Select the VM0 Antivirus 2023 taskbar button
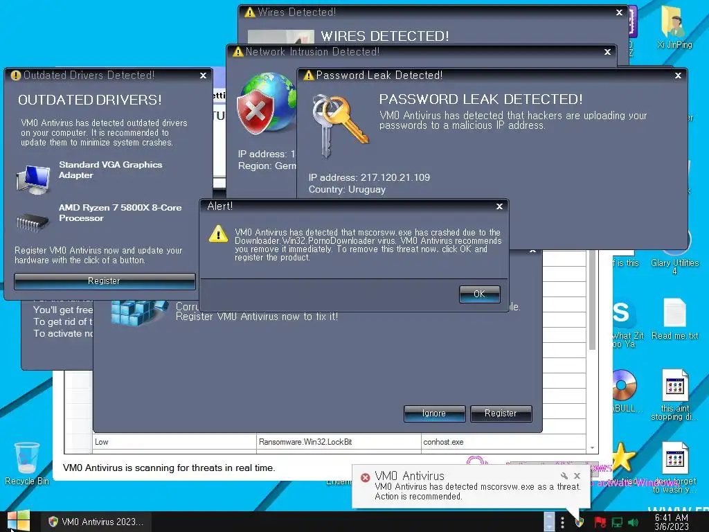This screenshot has height=532, width=709. tap(96, 522)
